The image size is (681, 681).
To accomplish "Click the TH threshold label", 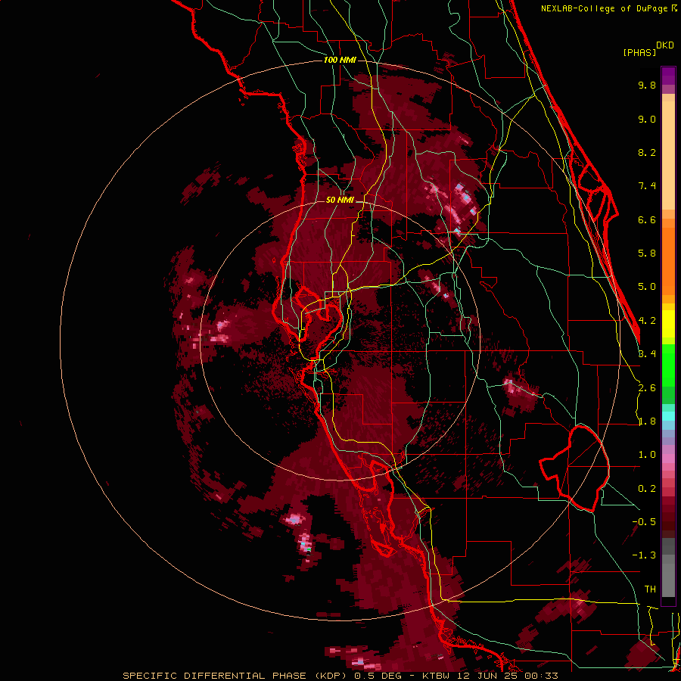I will (650, 589).
